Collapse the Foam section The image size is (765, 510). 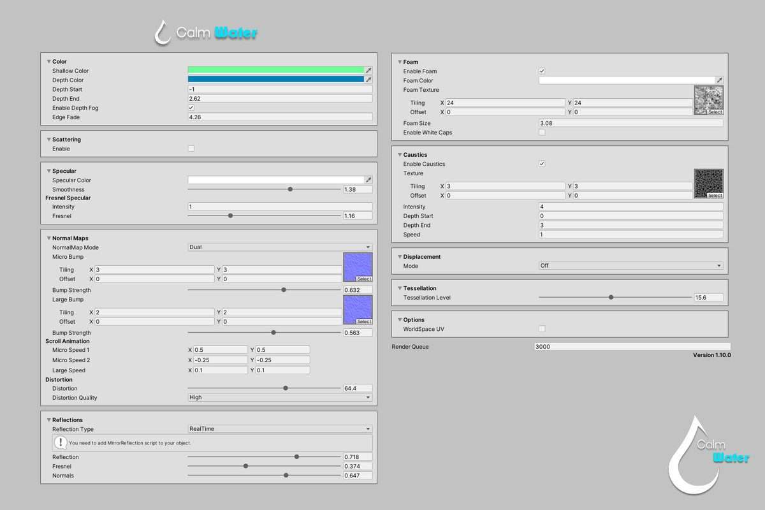(x=400, y=62)
